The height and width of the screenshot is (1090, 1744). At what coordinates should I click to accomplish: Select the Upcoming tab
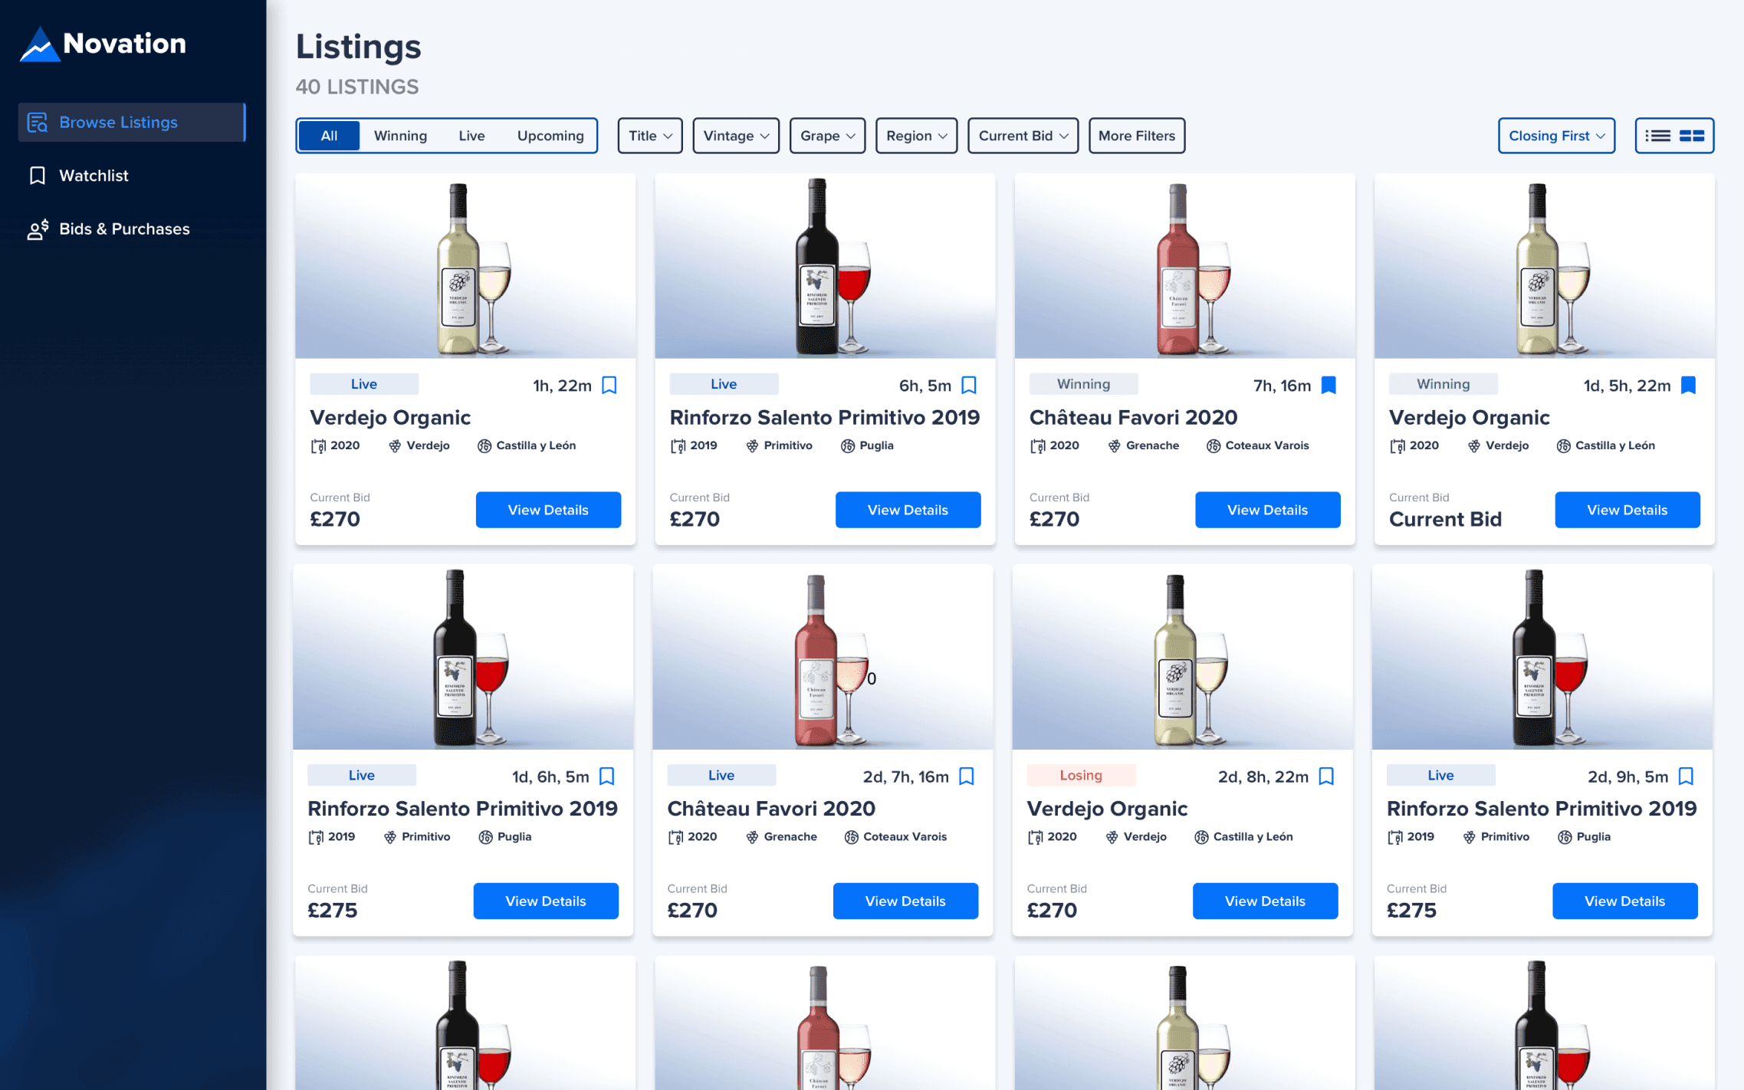click(x=550, y=136)
